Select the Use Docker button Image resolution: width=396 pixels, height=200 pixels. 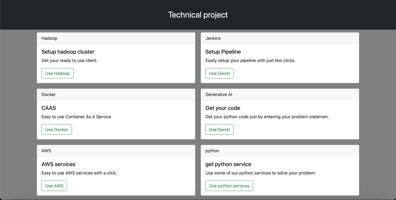point(57,130)
